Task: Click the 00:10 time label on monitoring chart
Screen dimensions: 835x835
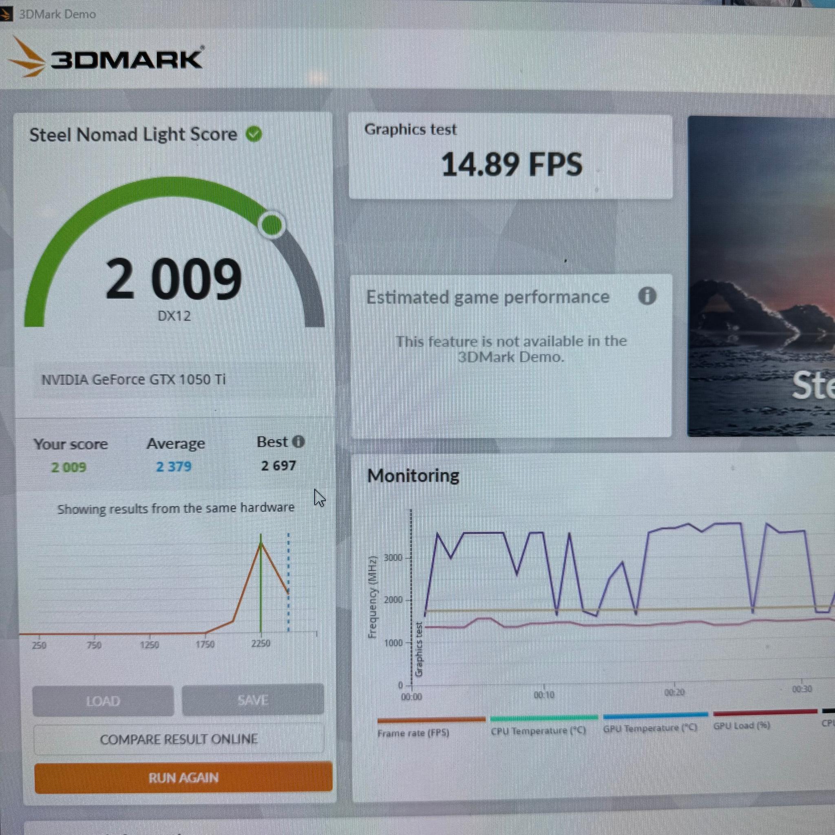Action: click(544, 696)
